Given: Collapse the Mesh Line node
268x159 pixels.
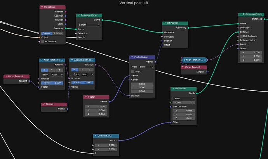Looking at the screenshot, I should (173, 88).
